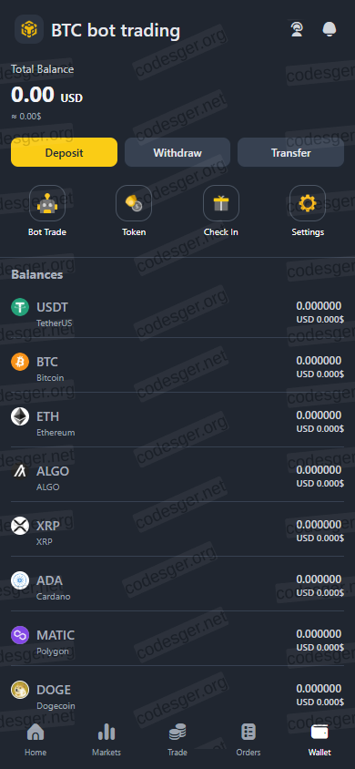The height and width of the screenshot is (769, 355).
Task: Open the Settings gear icon
Action: [308, 203]
